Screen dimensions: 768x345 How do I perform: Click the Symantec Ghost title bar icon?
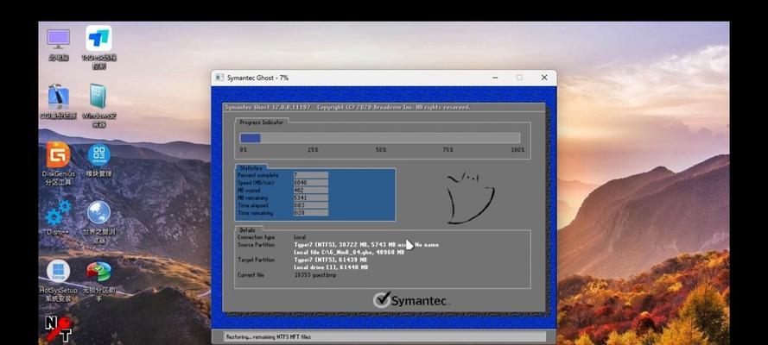pyautogui.click(x=219, y=78)
